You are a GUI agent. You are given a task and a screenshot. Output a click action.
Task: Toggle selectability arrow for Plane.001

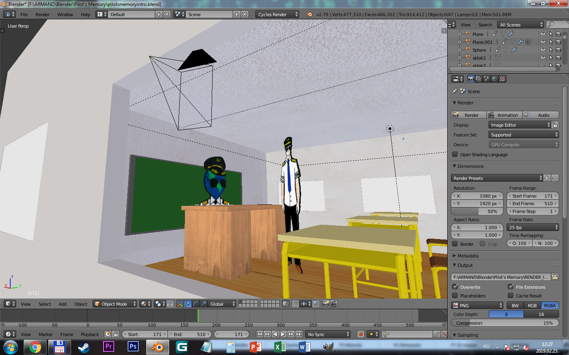[551, 42]
